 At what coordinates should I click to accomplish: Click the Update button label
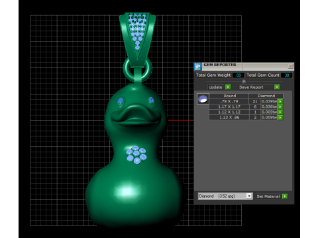(215, 87)
